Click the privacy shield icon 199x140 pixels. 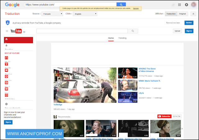(x=7, y=23)
